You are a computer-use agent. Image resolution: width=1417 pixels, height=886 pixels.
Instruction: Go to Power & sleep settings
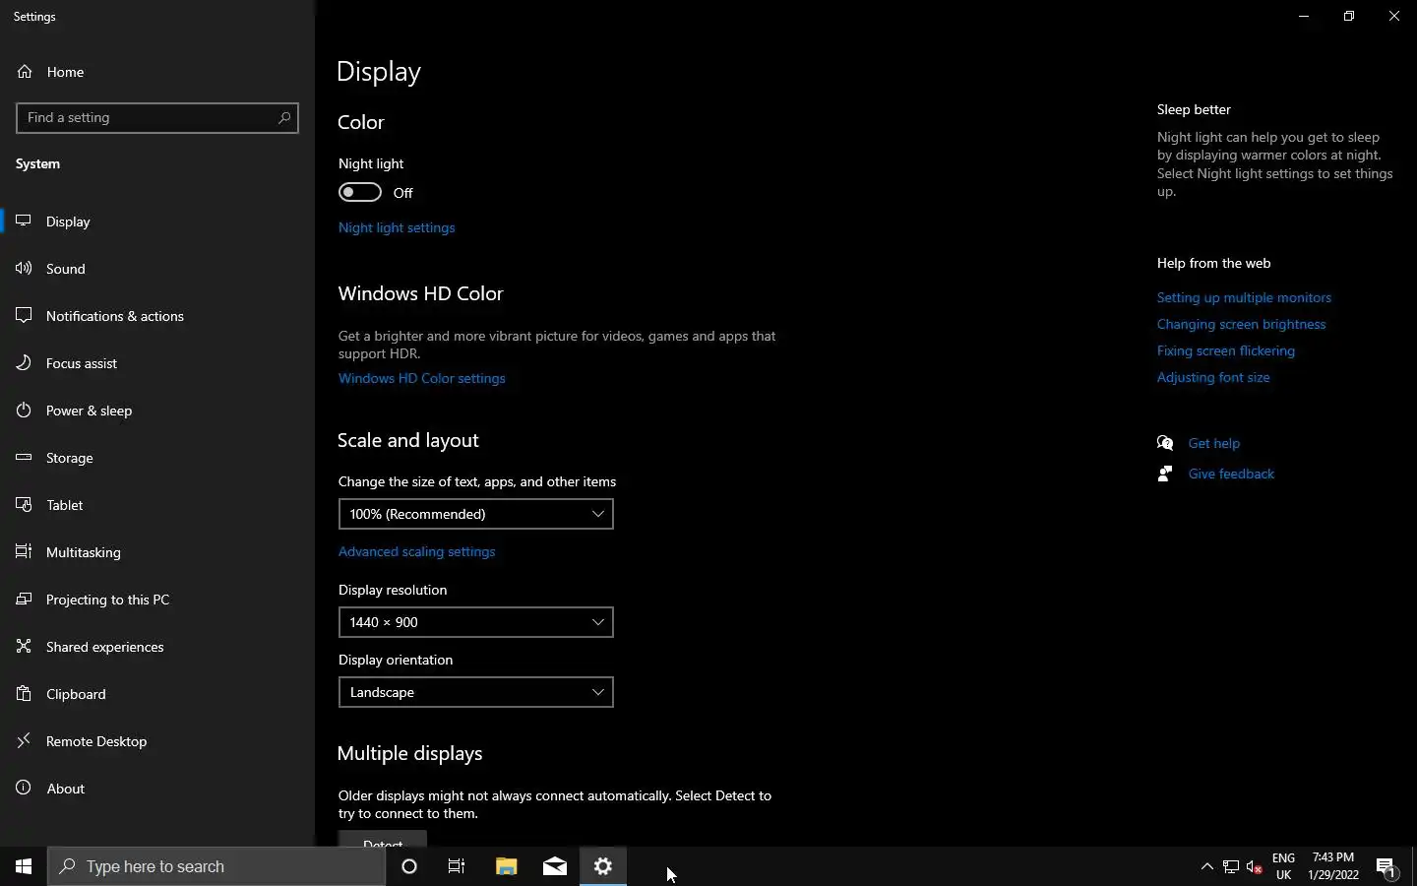(157, 411)
